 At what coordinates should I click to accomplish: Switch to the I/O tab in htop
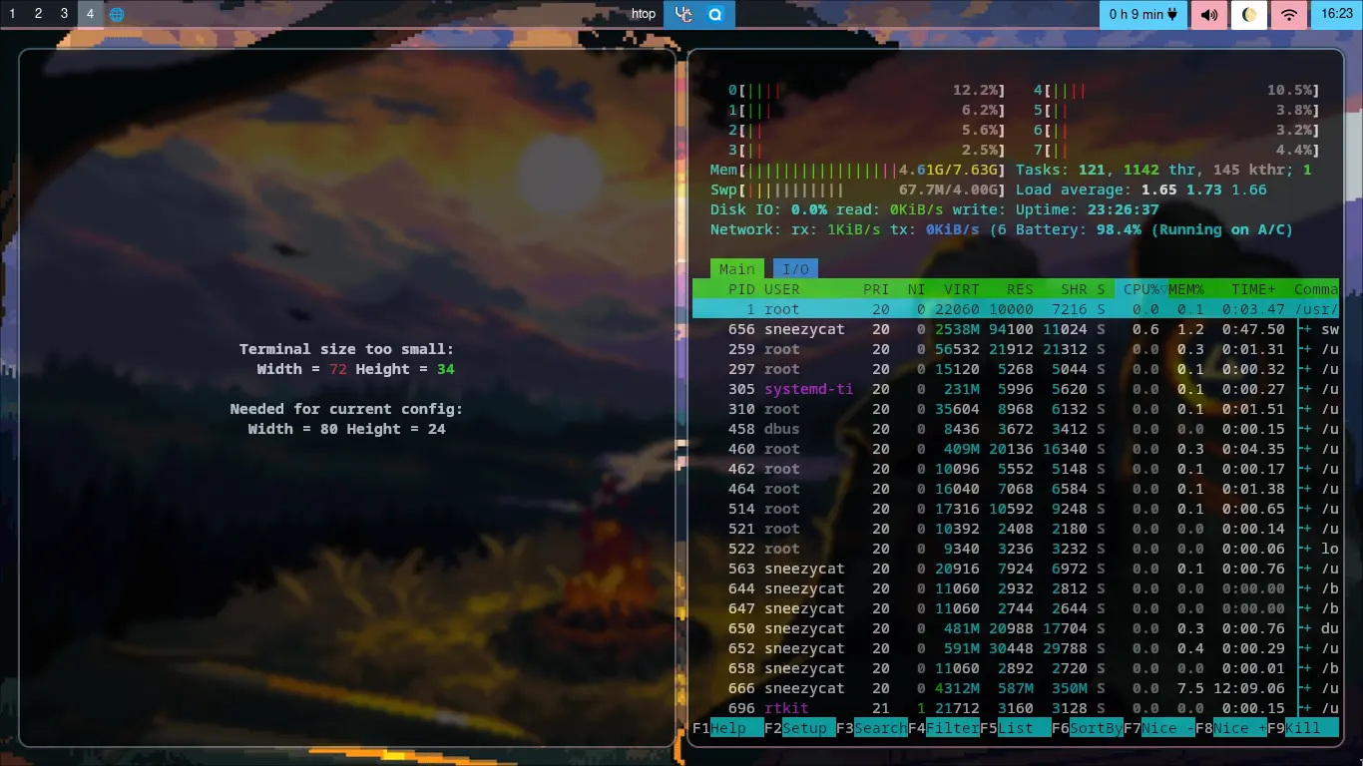point(795,269)
